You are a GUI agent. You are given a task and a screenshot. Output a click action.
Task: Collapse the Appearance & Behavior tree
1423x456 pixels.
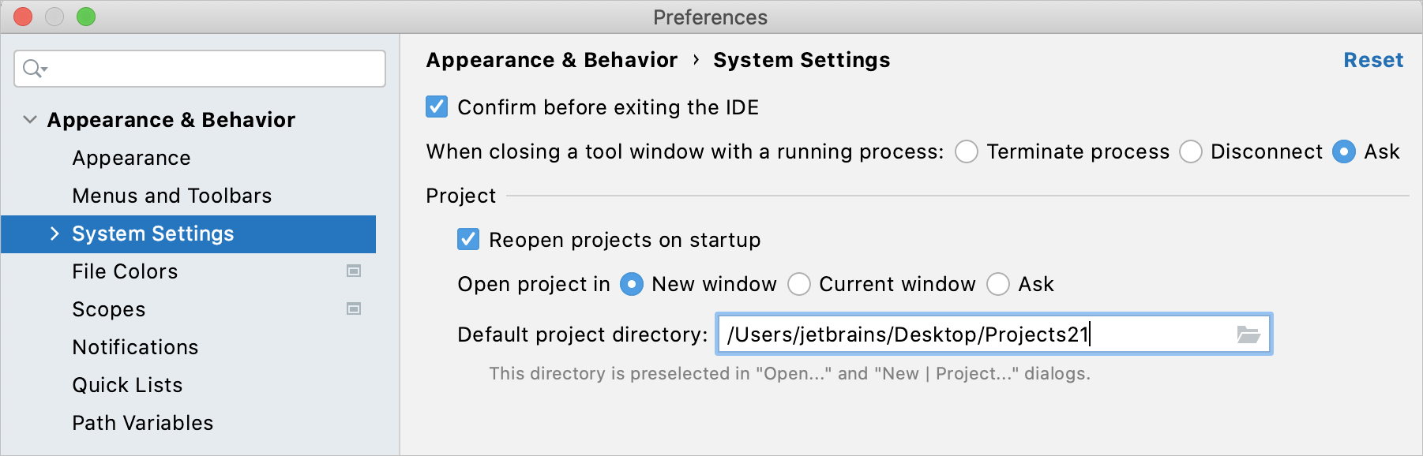point(29,119)
